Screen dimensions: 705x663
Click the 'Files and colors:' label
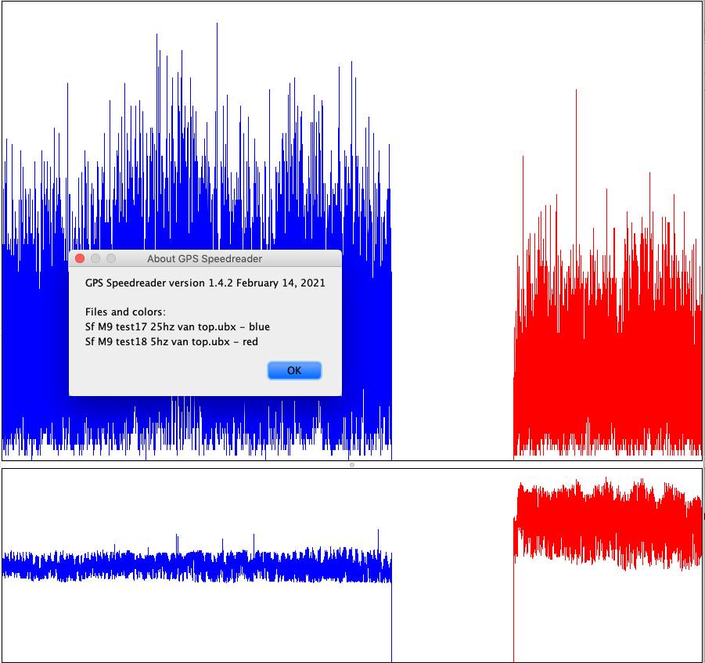125,312
